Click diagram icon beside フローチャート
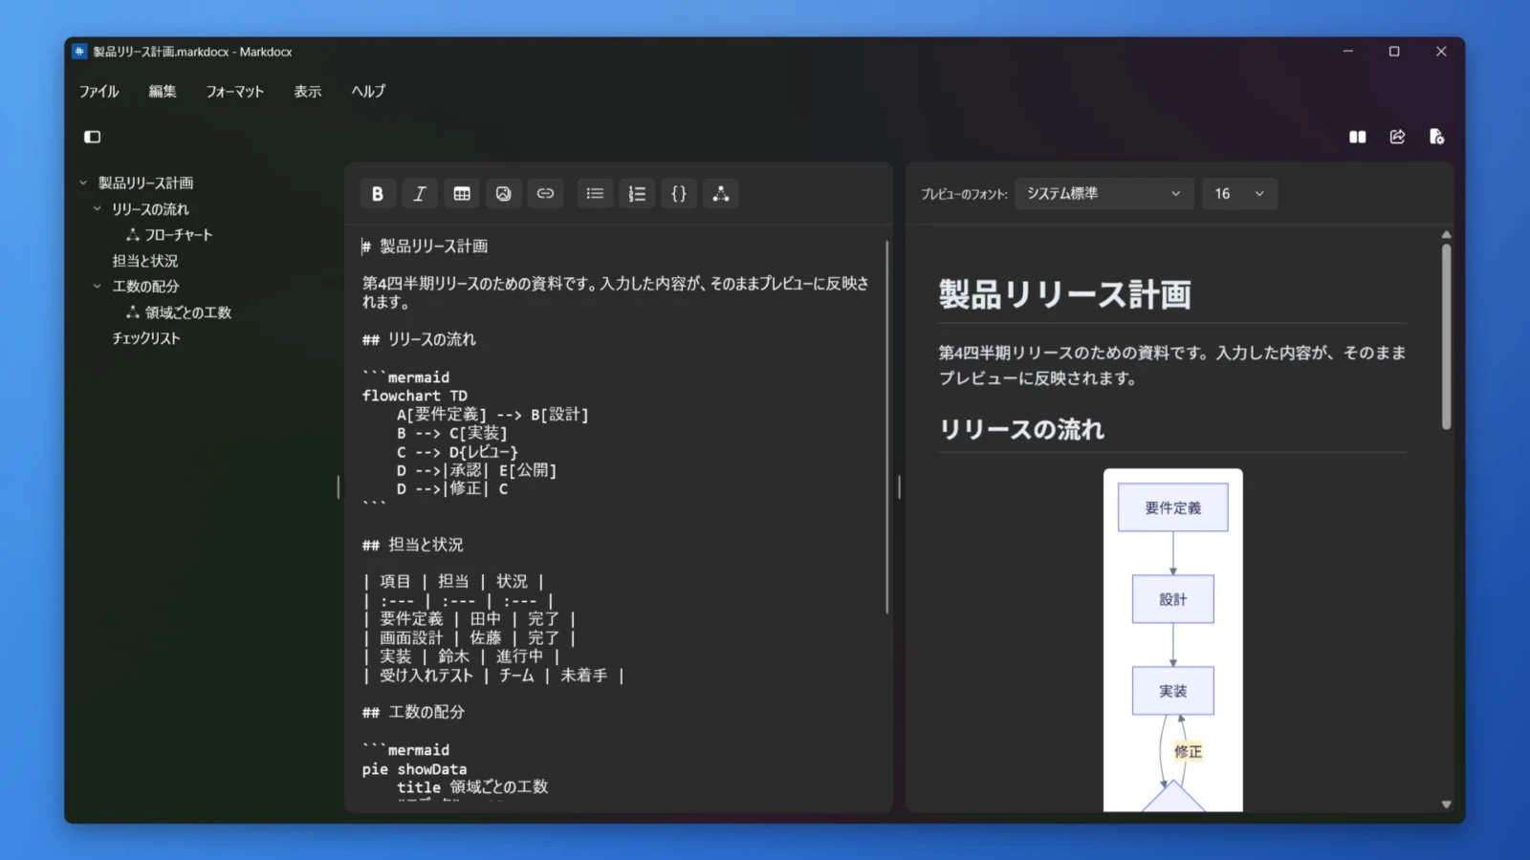Viewport: 1530px width, 860px height. pos(133,234)
